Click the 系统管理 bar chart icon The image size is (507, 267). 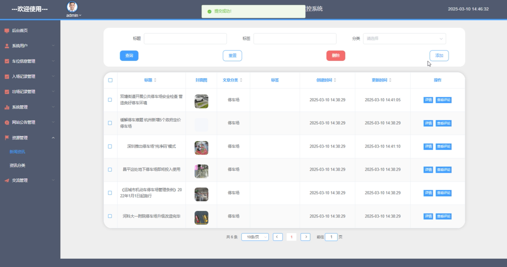(7, 107)
